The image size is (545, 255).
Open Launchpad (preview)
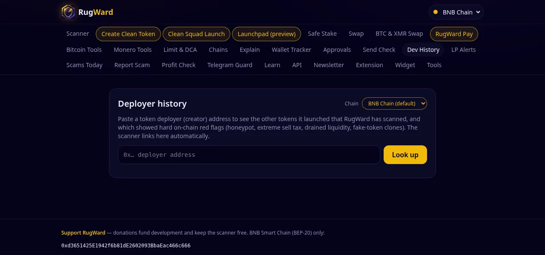pyautogui.click(x=267, y=34)
